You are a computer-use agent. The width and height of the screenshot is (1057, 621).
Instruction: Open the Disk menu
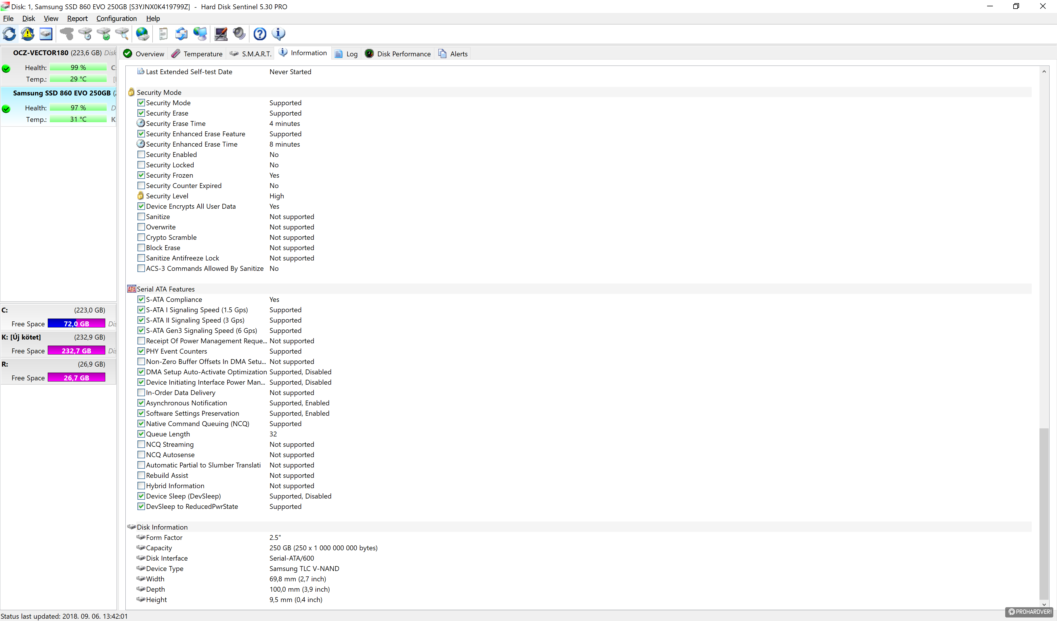[28, 18]
